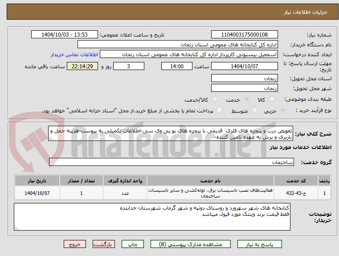Viewport: 339px width, 256px height.
Task: Click the countdown timer 22:14:29
Action: (x=82, y=66)
